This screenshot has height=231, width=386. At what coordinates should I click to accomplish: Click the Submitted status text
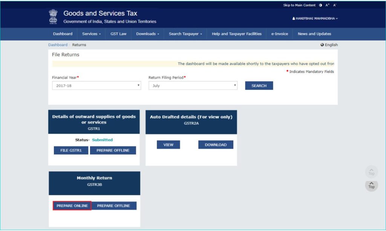tap(103, 140)
